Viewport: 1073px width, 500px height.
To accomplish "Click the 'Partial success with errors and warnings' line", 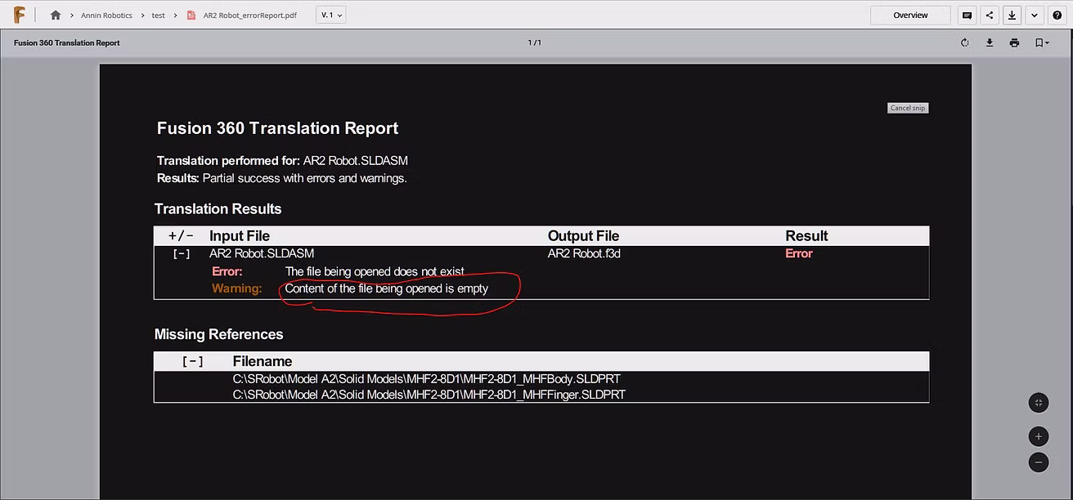I will tap(282, 178).
